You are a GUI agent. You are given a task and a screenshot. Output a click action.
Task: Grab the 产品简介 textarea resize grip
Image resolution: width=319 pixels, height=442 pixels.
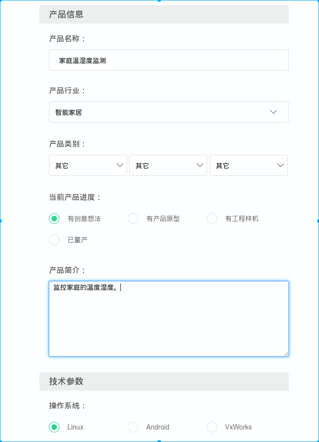286,354
